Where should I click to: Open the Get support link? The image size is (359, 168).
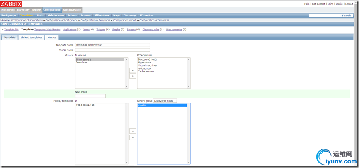click(x=318, y=4)
